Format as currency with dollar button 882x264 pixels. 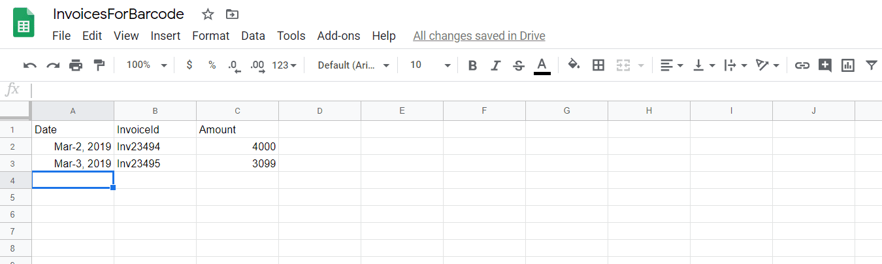click(x=189, y=65)
